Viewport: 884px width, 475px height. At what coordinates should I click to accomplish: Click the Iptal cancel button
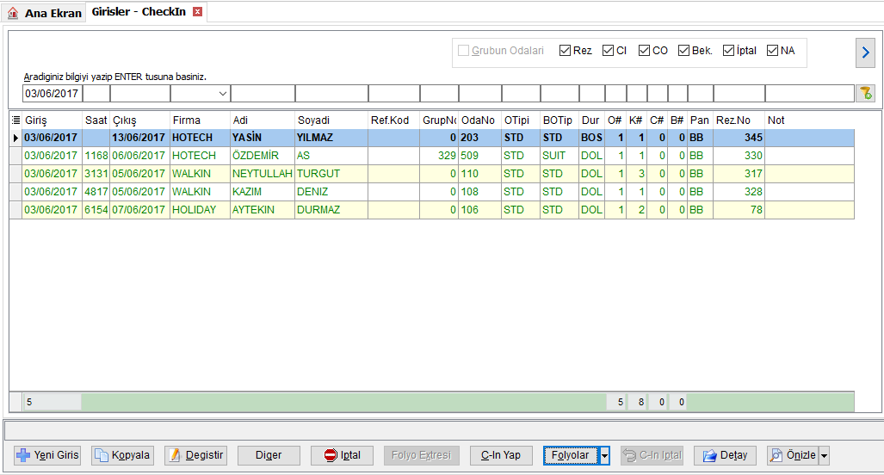click(x=342, y=455)
